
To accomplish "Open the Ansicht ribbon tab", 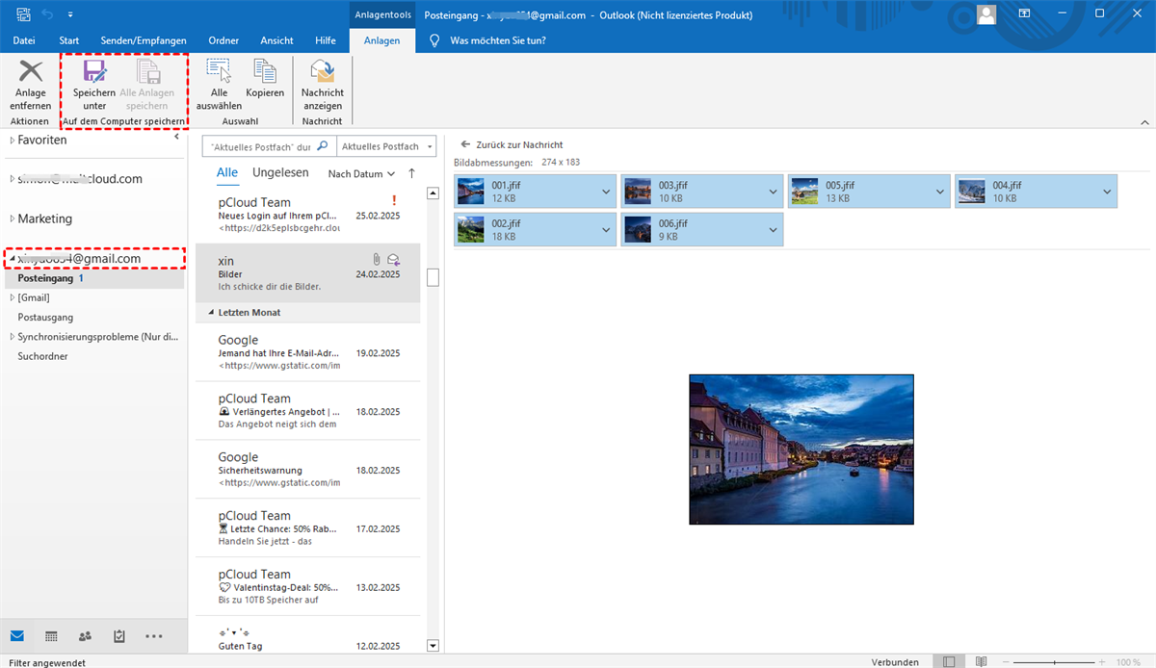I will click(x=276, y=40).
